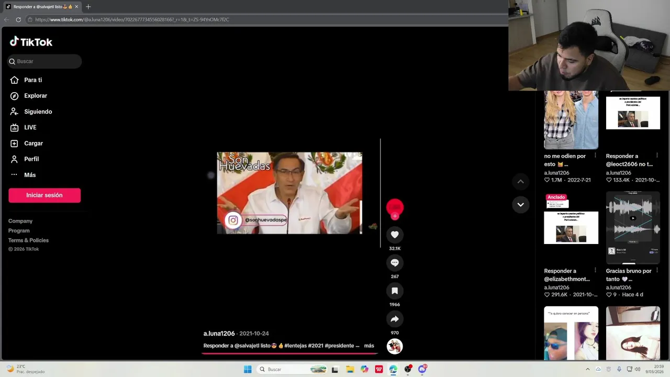Open a new browser tab

(88, 7)
